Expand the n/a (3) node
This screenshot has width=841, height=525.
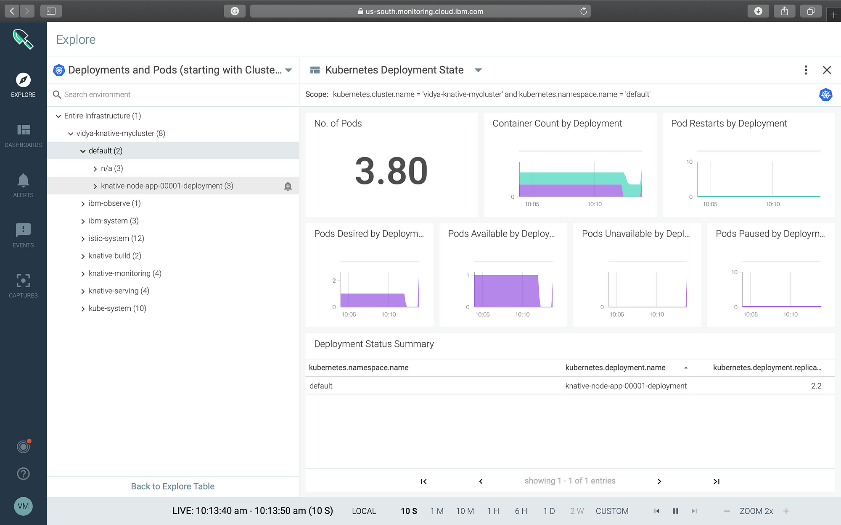(x=95, y=169)
